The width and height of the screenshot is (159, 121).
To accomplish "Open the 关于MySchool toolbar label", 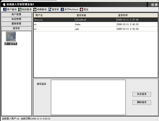I will [x=71, y=9].
